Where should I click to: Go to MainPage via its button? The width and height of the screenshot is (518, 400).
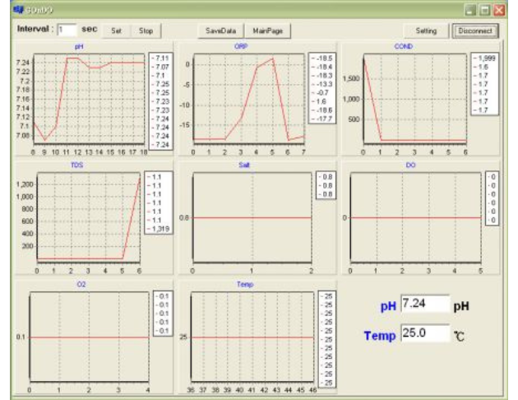pos(268,30)
